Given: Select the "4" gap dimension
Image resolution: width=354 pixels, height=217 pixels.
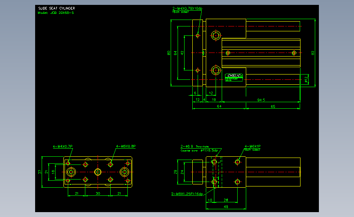Looking at the screenshot, I should click(204, 100).
